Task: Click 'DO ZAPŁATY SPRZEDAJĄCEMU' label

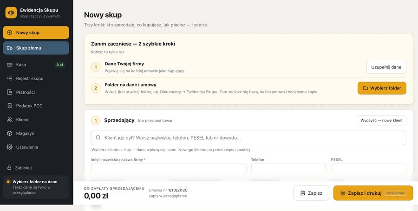Action: (x=114, y=188)
